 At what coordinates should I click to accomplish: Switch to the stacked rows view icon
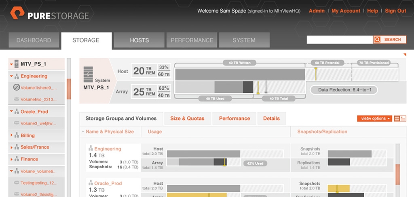pos(397,119)
